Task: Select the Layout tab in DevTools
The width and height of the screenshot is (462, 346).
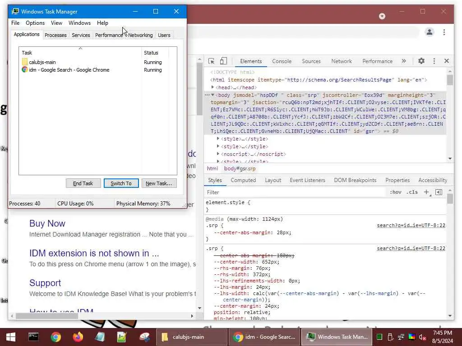Action: [x=273, y=180]
